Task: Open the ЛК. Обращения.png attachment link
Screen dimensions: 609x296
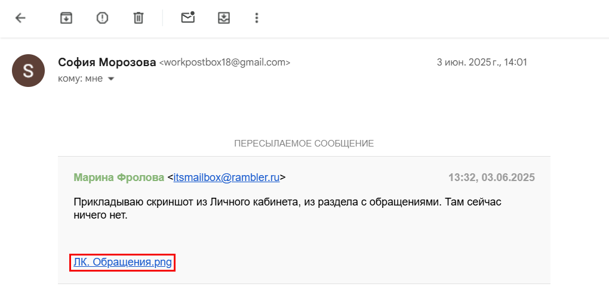Action: coord(122,262)
